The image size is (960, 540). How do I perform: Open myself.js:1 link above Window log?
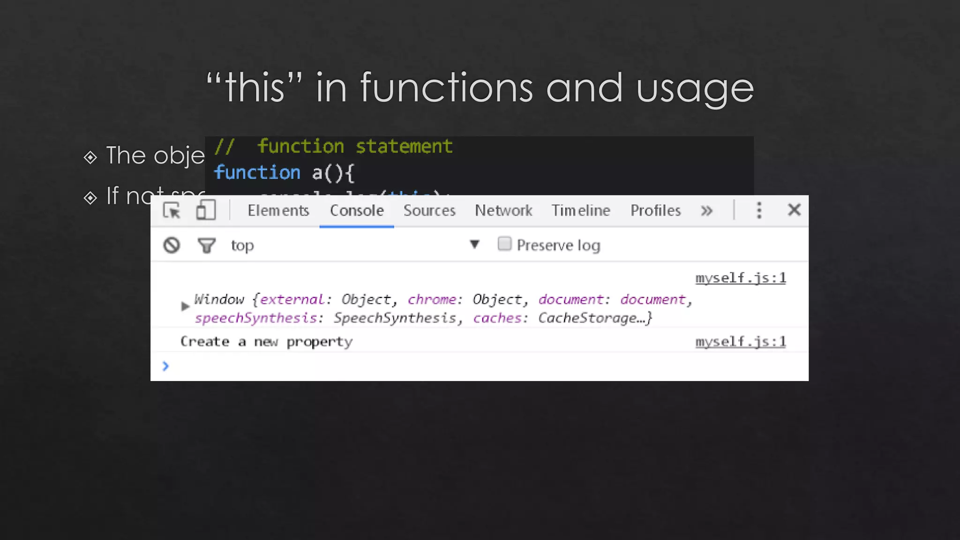(740, 278)
